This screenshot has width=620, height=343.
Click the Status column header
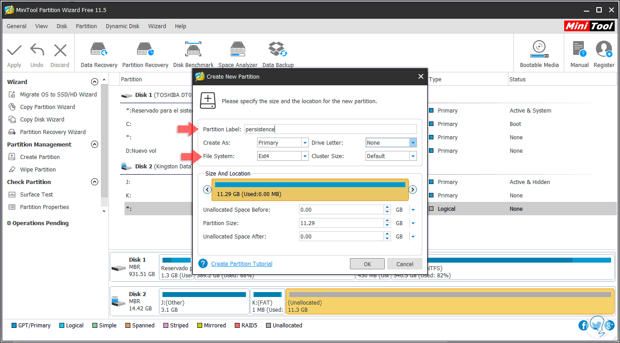[518, 79]
